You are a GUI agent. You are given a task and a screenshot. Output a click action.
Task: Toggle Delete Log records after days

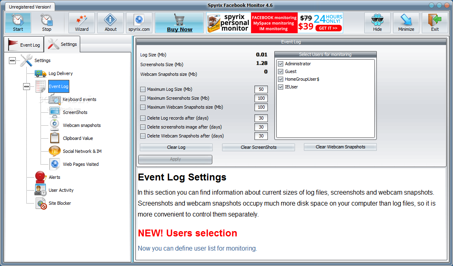pyautogui.click(x=143, y=118)
